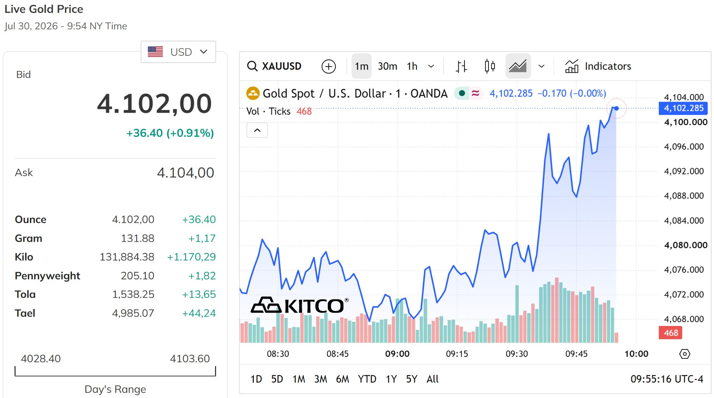
Task: Click the 4,080.000 price axis label
Action: click(x=685, y=245)
